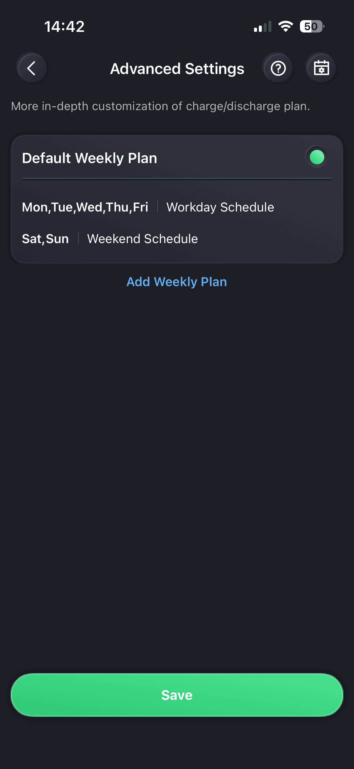Screen dimensions: 354x769
Task: Select the Default Weekly Plan radio button
Action: click(x=317, y=157)
